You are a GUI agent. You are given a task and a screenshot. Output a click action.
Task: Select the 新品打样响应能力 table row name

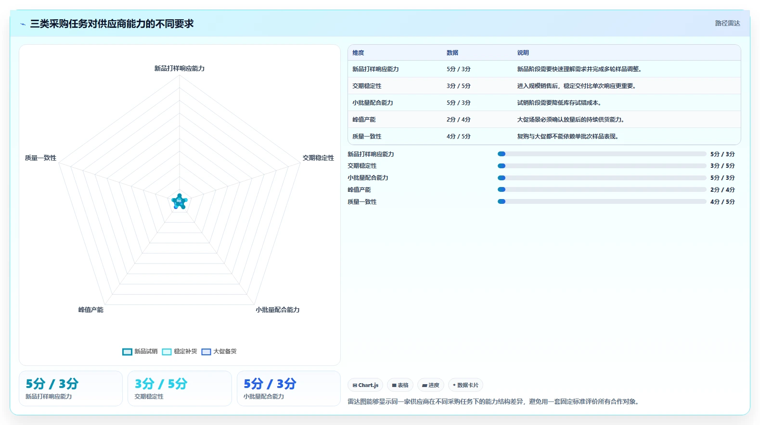pyautogui.click(x=375, y=69)
